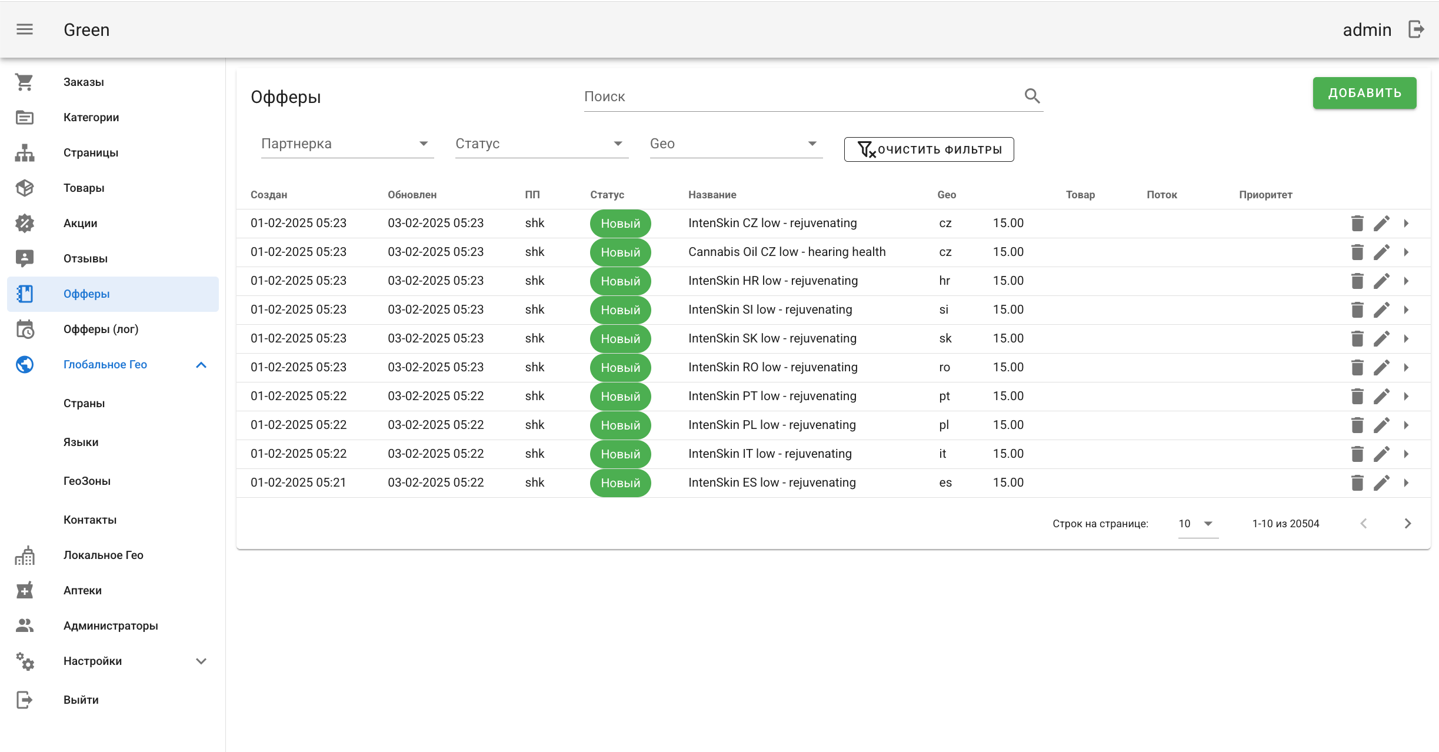1439x752 pixels.
Task: Delete the IntenSkin ES low offer
Action: [x=1357, y=483]
